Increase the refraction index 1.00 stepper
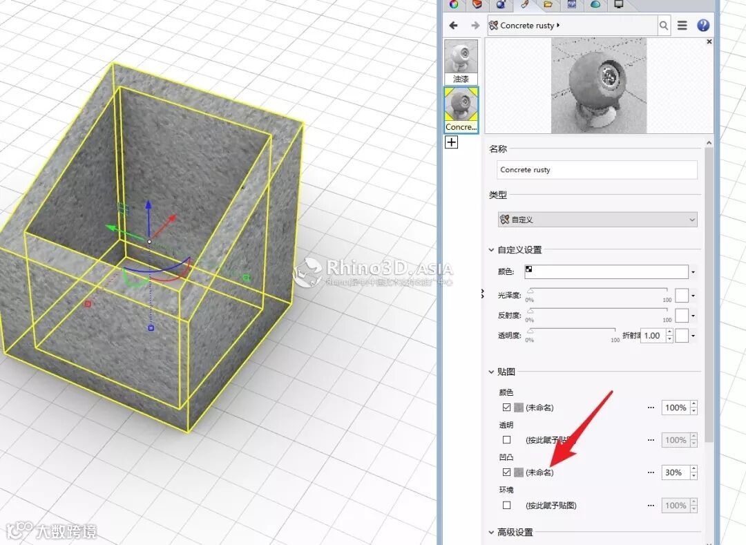 click(670, 332)
